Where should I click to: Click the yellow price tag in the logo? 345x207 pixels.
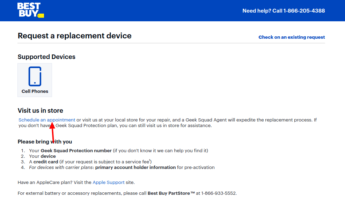[x=41, y=15]
